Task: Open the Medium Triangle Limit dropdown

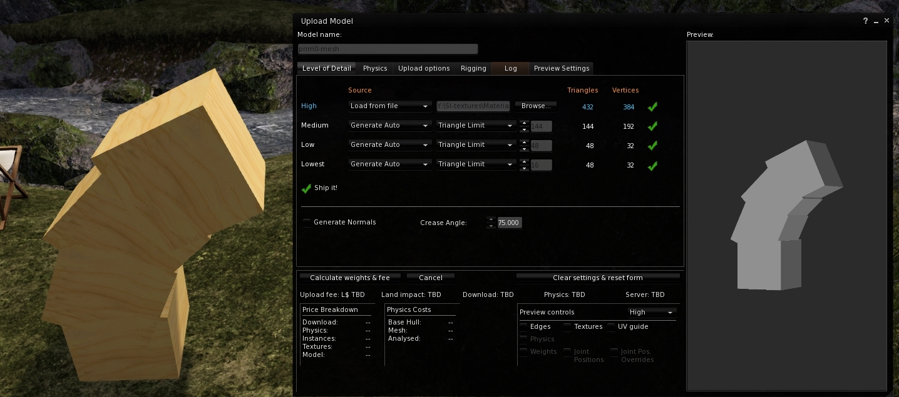Action: (476, 126)
